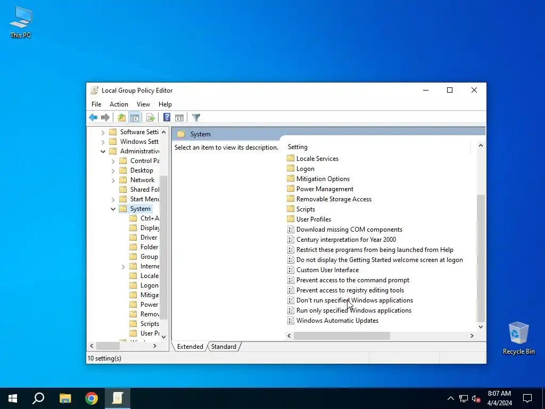Screen dimensions: 545x409
Task: Open File Explorer from the taskbar
Action: [x=65, y=398]
